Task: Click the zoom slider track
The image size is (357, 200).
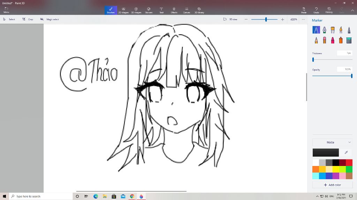Action: click(264, 19)
